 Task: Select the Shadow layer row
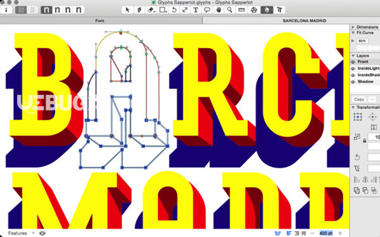tap(365, 82)
